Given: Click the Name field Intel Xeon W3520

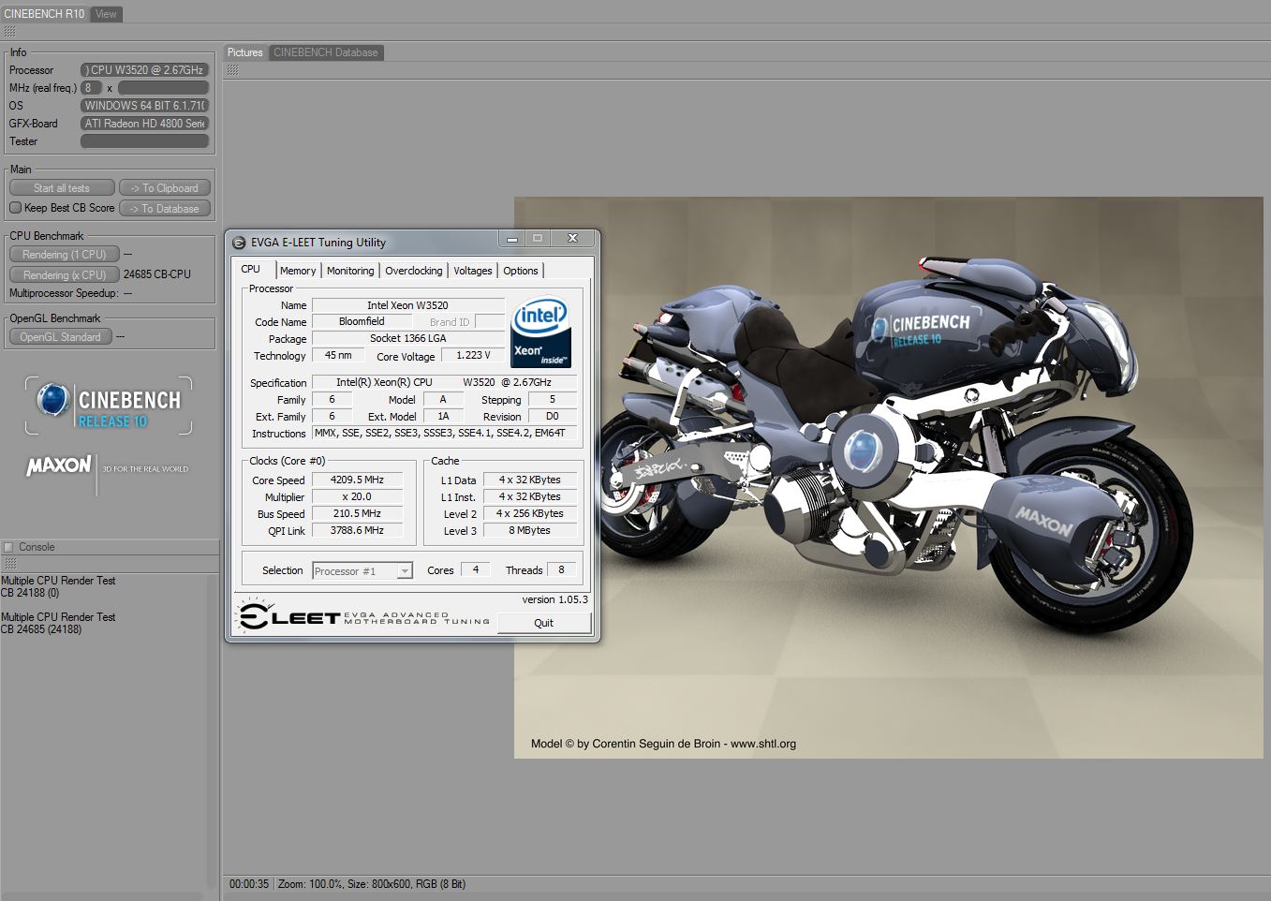Looking at the screenshot, I should tap(407, 305).
